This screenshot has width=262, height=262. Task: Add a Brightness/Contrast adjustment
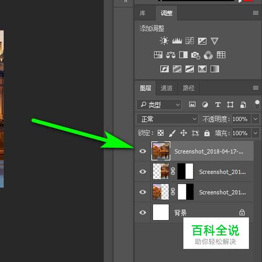[x=164, y=41]
